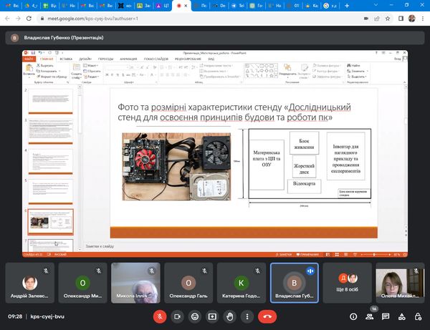Image resolution: width=430 pixels, height=330 pixels.
Task: Open the Chrome three-dot menu
Action: coord(423,18)
